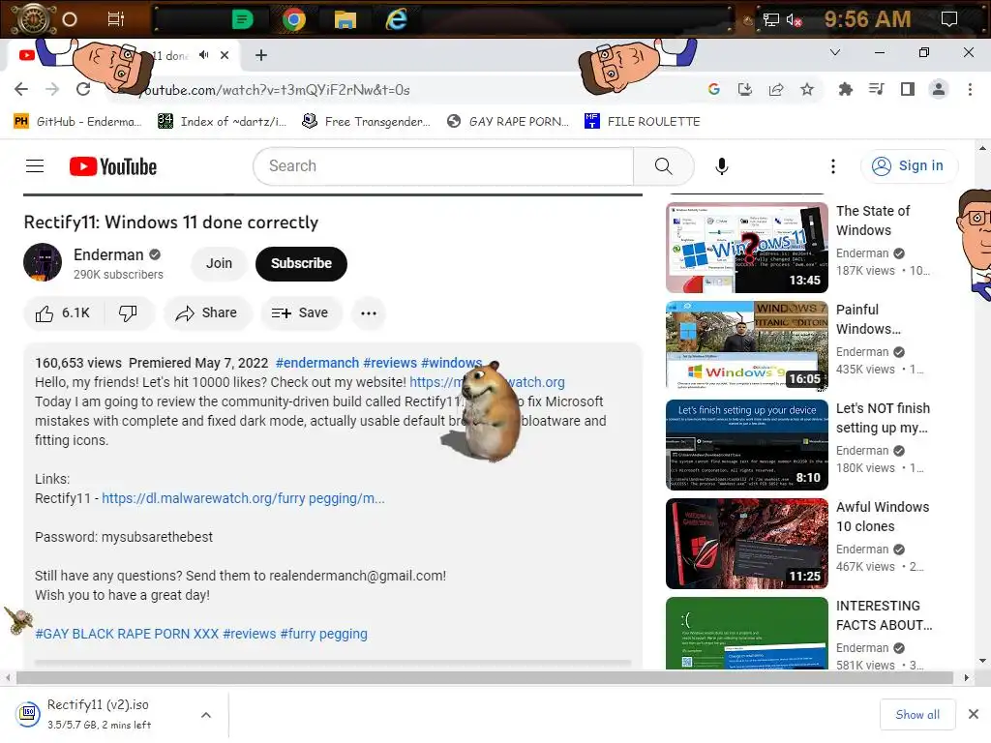
Task: Close the downloads bar
Action: pos(974,715)
